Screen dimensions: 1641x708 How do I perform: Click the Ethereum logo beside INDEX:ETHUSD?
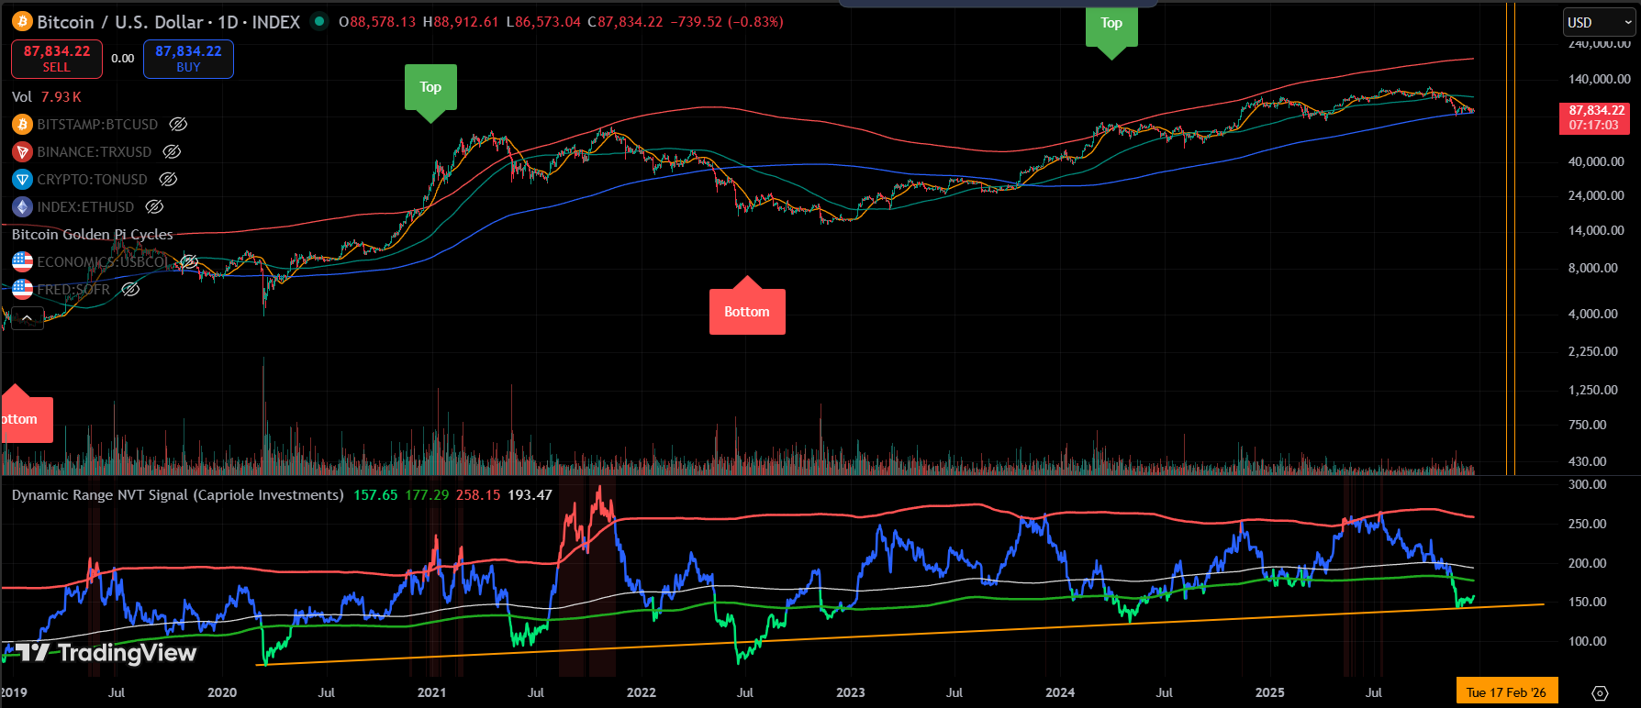click(22, 207)
